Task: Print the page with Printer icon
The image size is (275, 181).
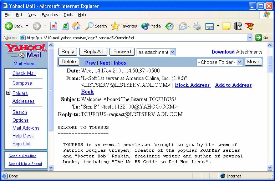Action: [197, 26]
